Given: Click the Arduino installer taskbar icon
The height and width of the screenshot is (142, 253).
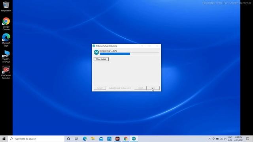Looking at the screenshot, I should [134, 138].
